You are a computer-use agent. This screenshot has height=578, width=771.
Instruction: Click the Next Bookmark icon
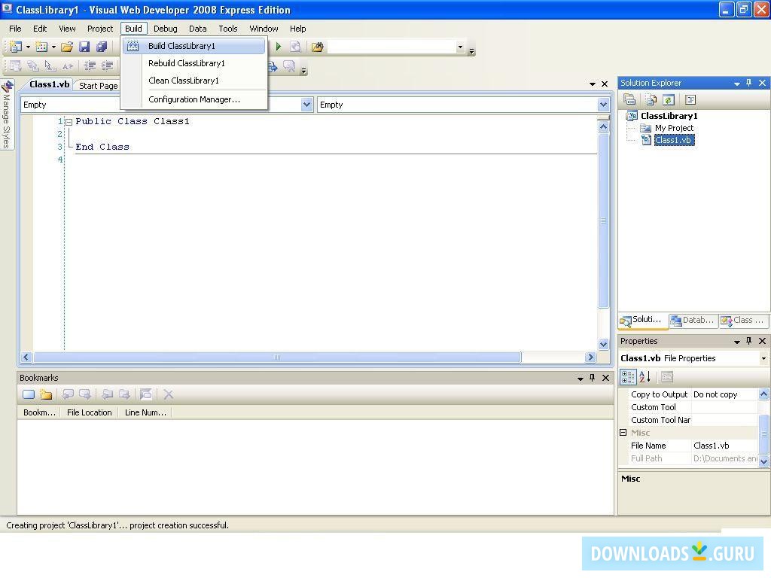[84, 394]
